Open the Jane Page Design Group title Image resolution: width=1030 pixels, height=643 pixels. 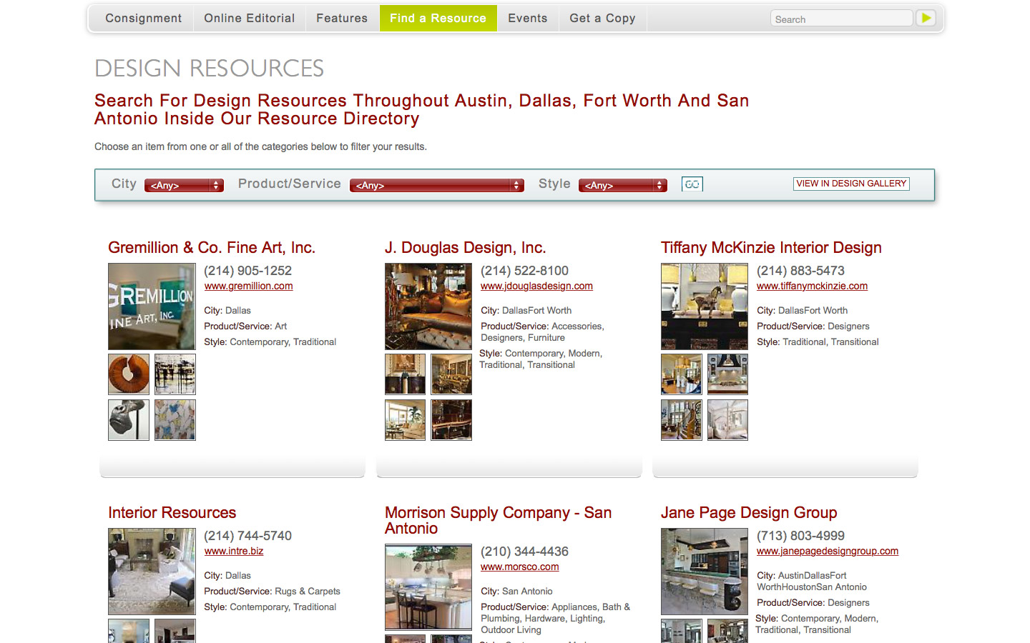[749, 513]
